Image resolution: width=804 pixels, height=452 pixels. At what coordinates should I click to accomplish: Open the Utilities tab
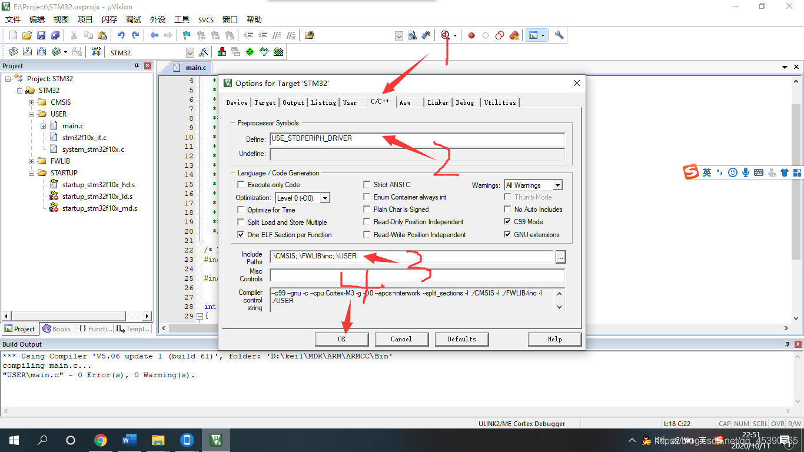coord(500,102)
